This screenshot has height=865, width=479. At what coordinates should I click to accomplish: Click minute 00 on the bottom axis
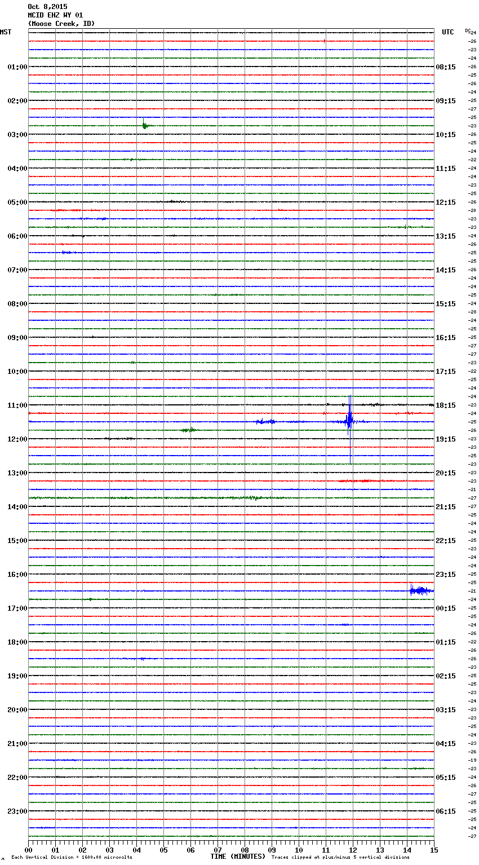(x=28, y=850)
